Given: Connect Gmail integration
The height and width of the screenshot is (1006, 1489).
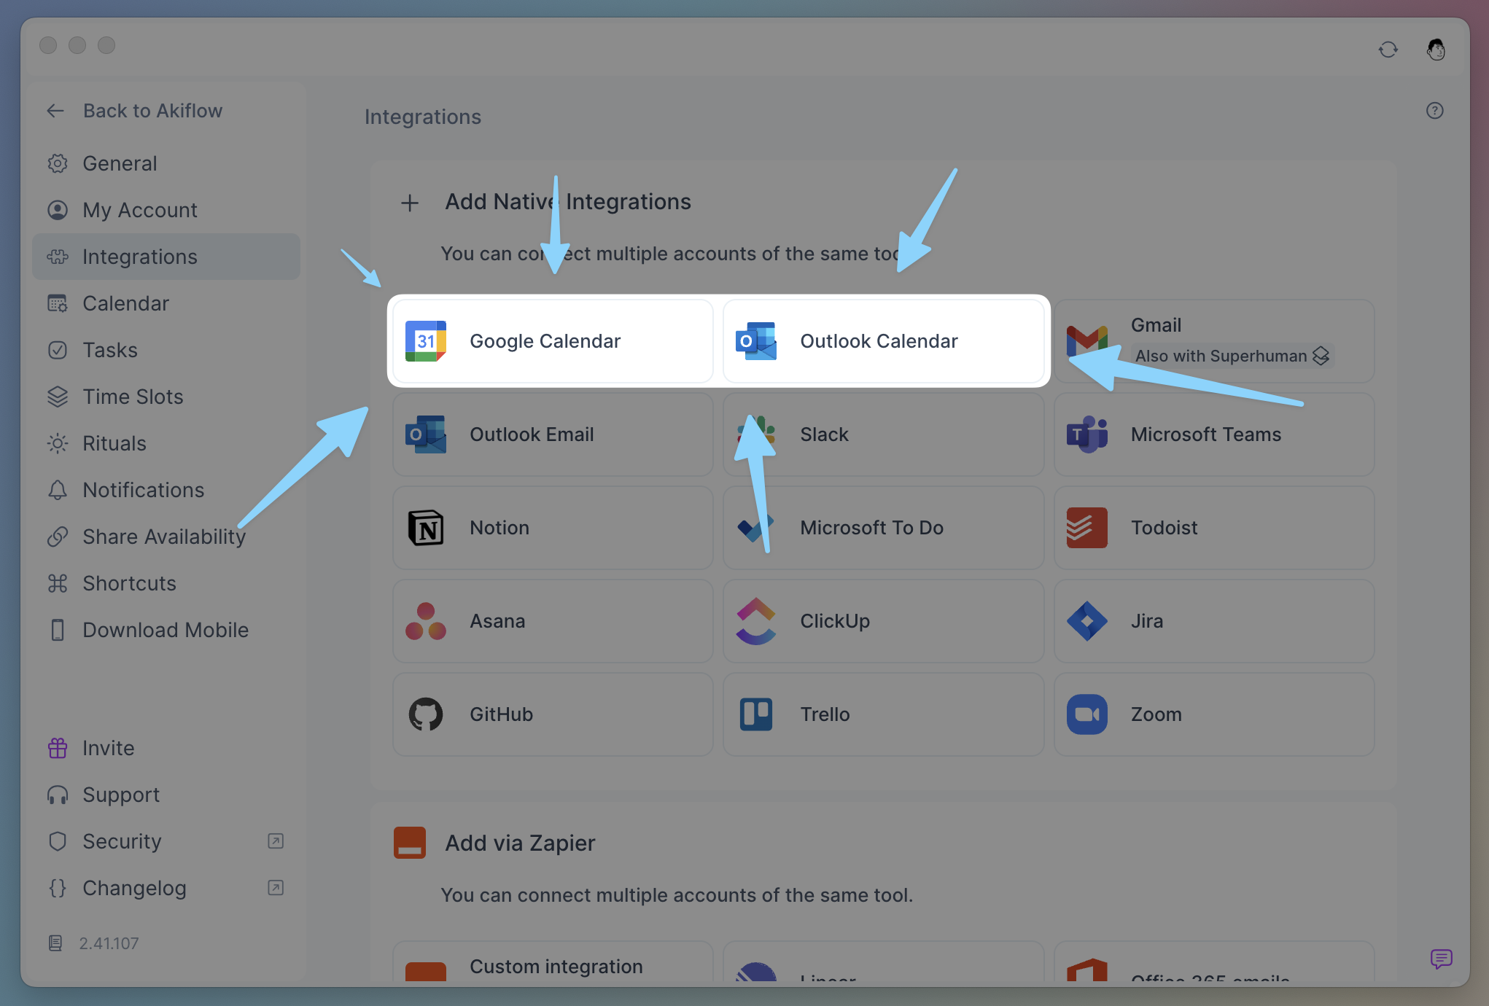Looking at the screenshot, I should [1214, 341].
